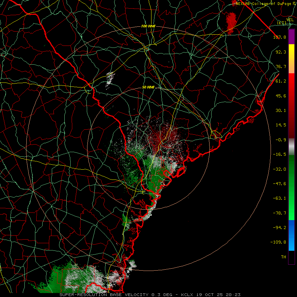The width and height of the screenshot is (297, 297).
Task: Click the -16.5 value on velocity scale
Action: pos(280,154)
